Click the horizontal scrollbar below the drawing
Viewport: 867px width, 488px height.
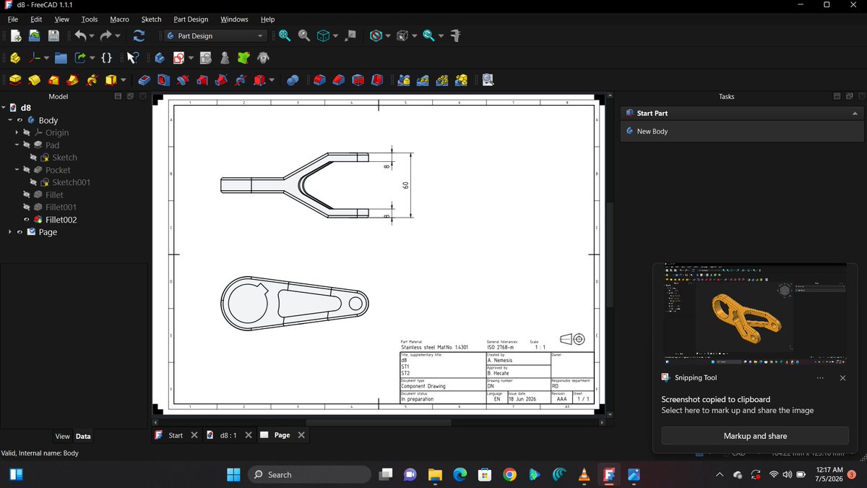click(x=381, y=422)
